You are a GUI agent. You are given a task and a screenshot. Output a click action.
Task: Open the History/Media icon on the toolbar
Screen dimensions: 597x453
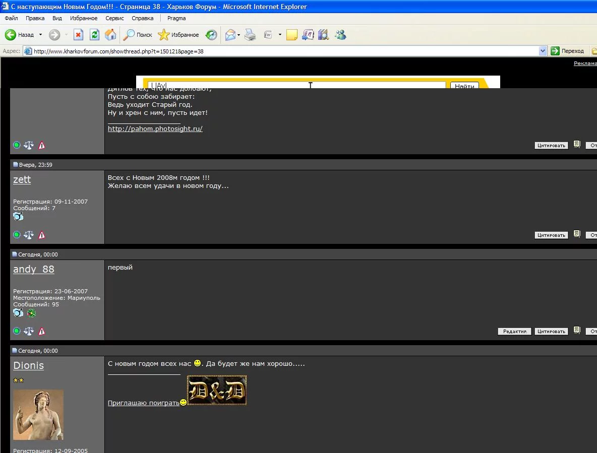click(211, 35)
